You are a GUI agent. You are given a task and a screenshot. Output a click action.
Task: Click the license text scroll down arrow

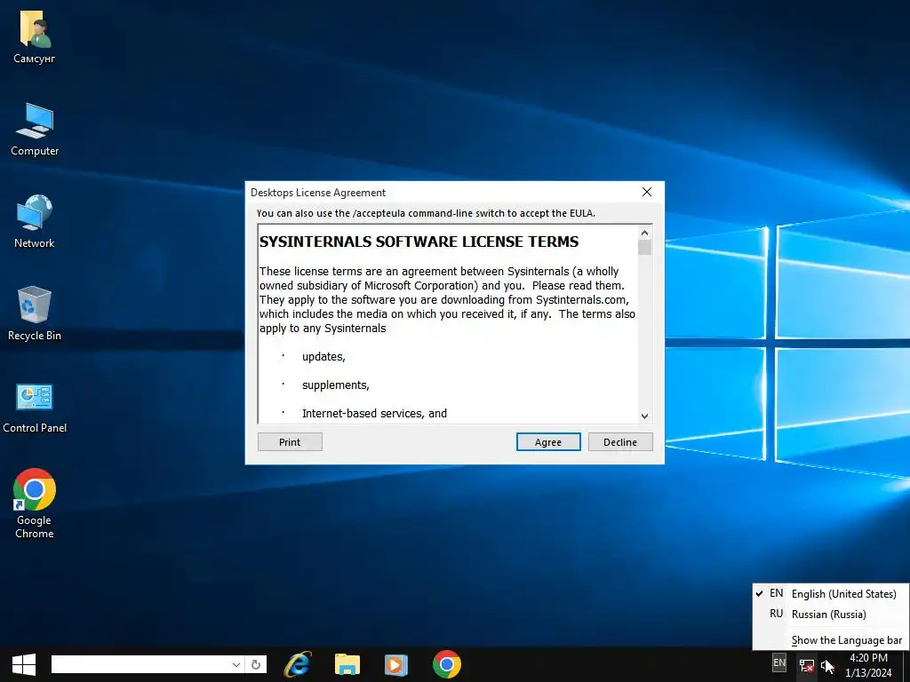pos(644,416)
